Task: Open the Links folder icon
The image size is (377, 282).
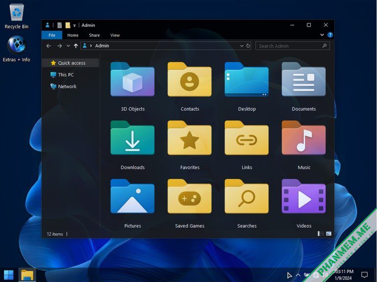Action: 246,138
